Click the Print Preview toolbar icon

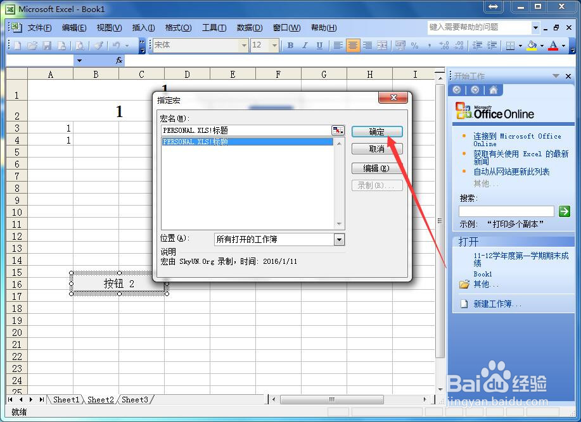click(79, 46)
